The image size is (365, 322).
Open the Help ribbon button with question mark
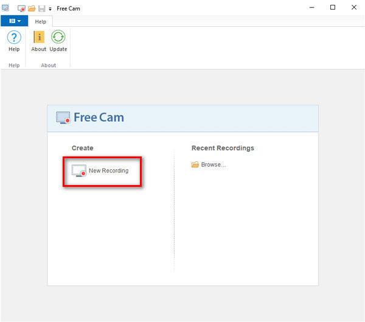click(14, 41)
